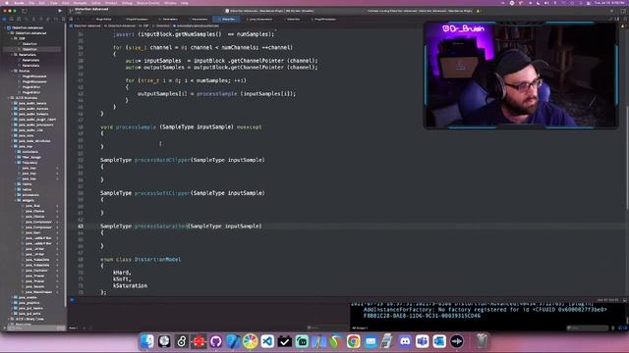This screenshot has width=629, height=353.
Task: Collapse the JUCE Modules group
Action: pyautogui.click(x=9, y=98)
